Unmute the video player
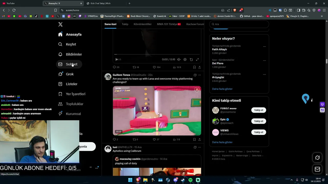Image resolution: width=328 pixels, height=184 pixels. pyautogui.click(x=179, y=60)
